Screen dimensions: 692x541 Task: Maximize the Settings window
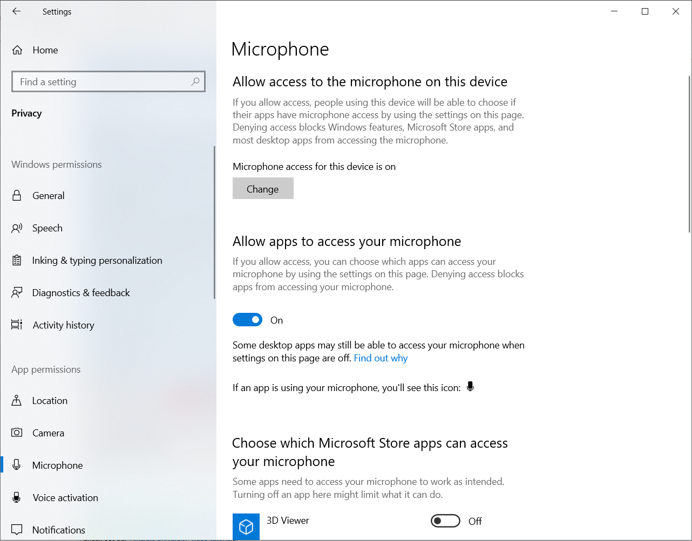(x=644, y=11)
